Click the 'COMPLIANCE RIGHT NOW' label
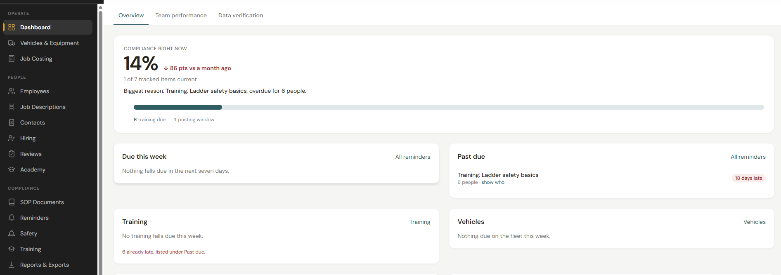 coord(155,49)
